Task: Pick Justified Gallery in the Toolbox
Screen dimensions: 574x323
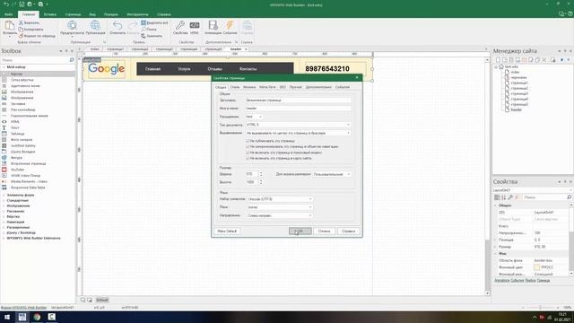Action: (x=23, y=145)
